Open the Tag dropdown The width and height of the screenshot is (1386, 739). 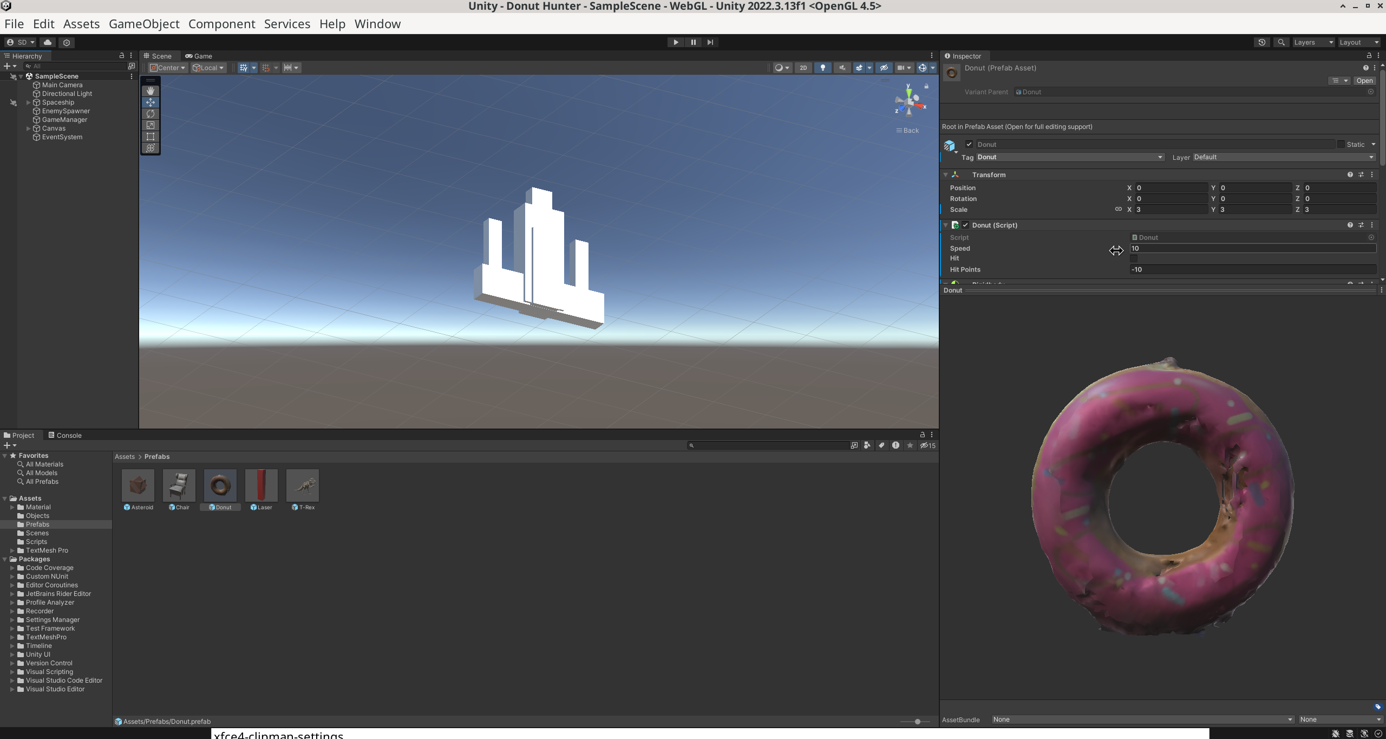coord(1070,157)
